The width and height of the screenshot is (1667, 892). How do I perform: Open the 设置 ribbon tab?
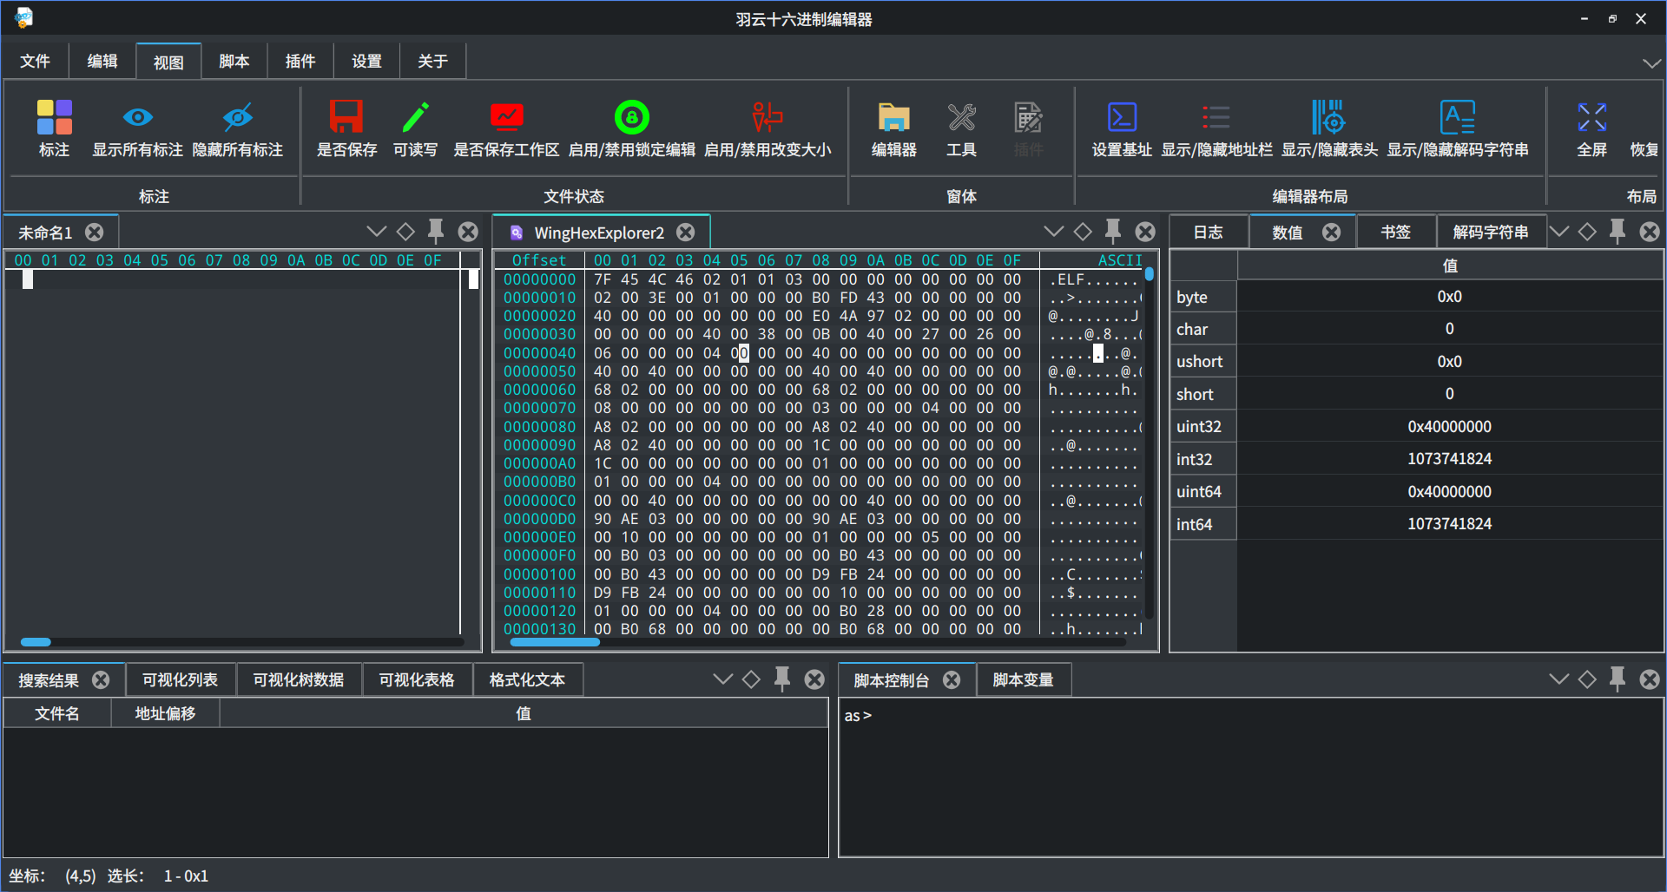366,61
